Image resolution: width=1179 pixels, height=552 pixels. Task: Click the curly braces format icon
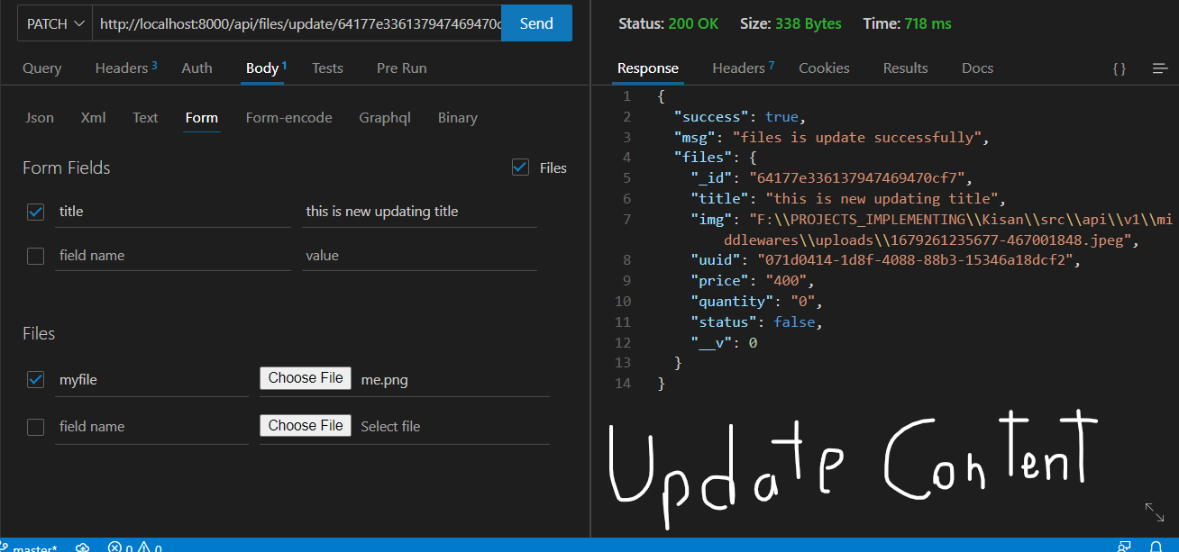(x=1119, y=68)
